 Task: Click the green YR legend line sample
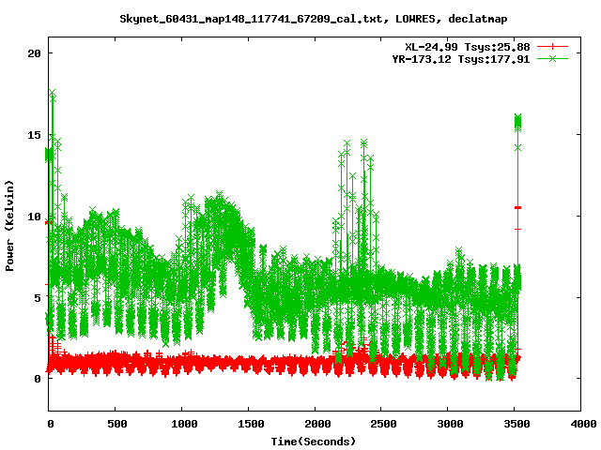(552, 58)
